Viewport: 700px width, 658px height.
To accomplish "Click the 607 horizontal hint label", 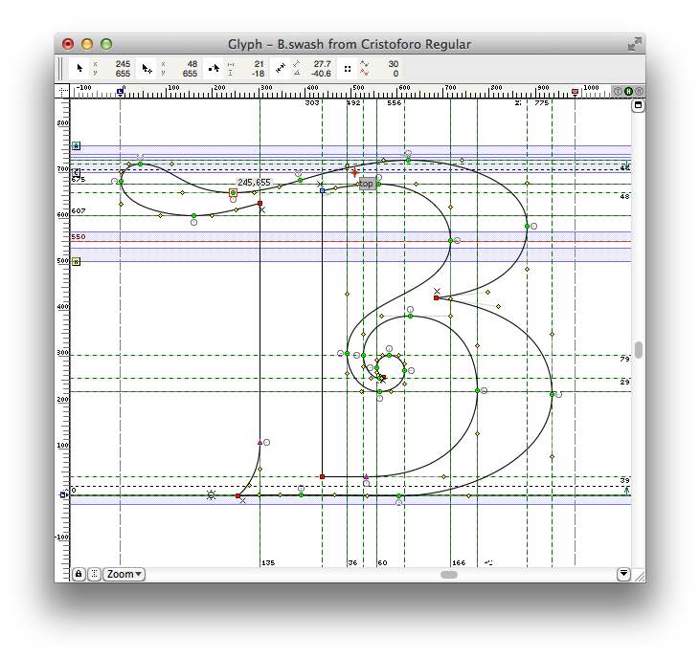I will [79, 210].
